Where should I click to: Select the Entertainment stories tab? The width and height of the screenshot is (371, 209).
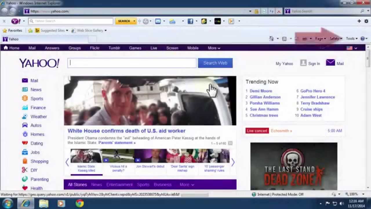point(119,185)
